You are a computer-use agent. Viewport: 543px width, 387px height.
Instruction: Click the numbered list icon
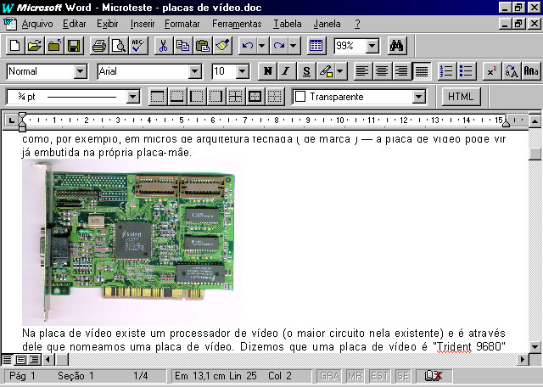447,71
